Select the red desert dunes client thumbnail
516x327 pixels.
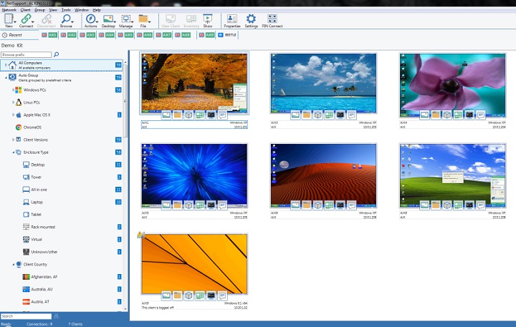click(x=323, y=175)
